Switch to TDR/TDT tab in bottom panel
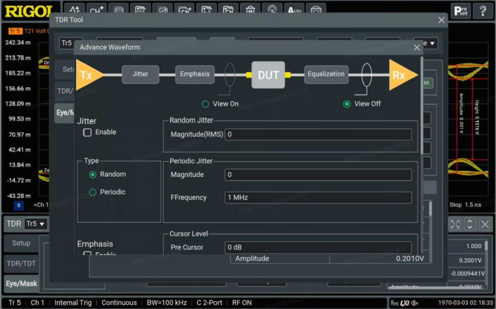The image size is (496, 309). [21, 264]
